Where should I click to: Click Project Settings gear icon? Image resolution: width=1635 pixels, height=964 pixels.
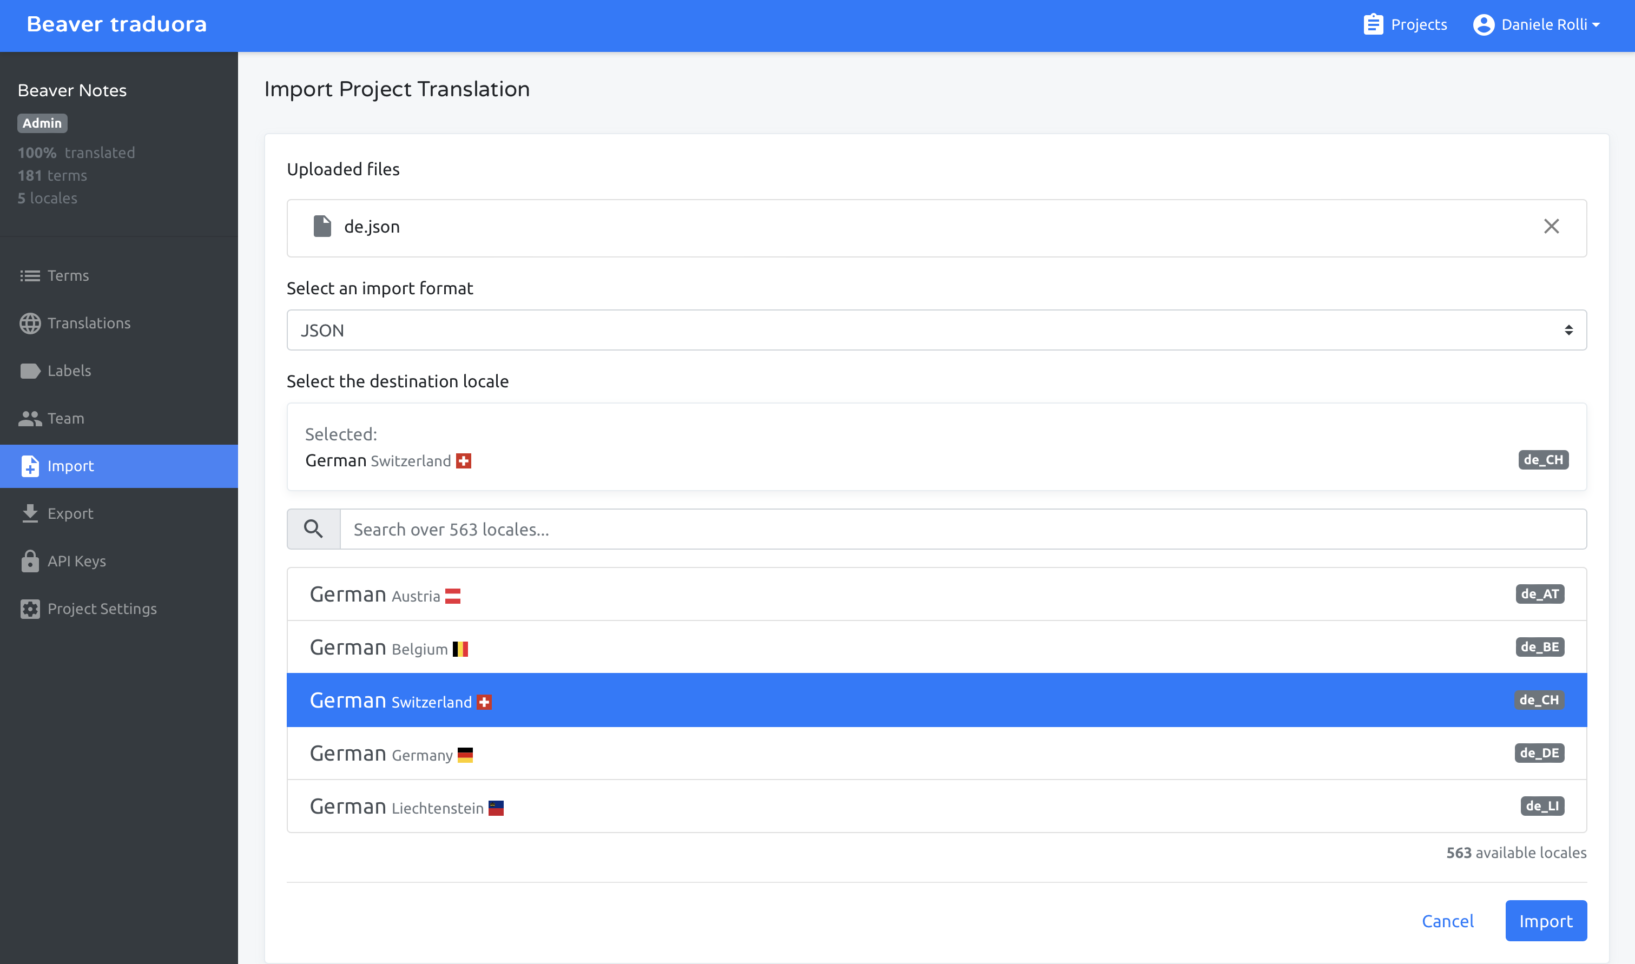pyautogui.click(x=30, y=609)
